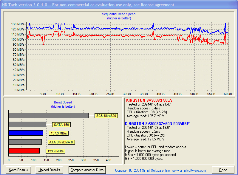Select the 123.9 MB/s burst label

point(55,151)
